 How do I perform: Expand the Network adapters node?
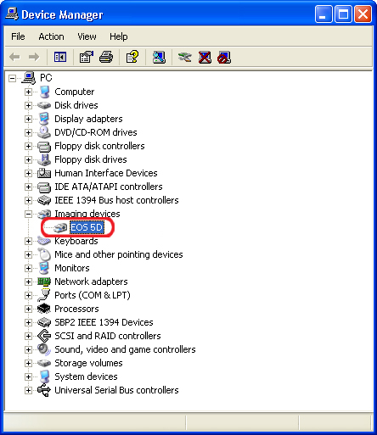(28, 282)
